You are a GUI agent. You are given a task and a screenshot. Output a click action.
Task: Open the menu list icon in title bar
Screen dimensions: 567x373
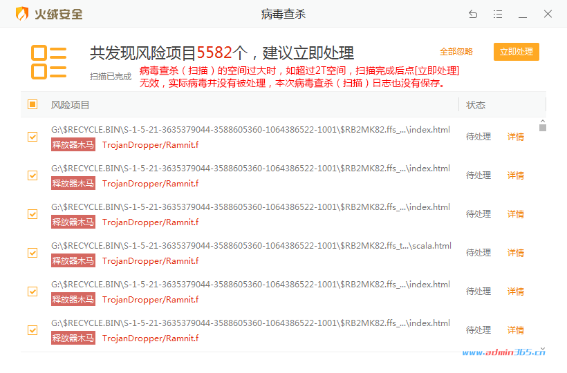tap(498, 14)
